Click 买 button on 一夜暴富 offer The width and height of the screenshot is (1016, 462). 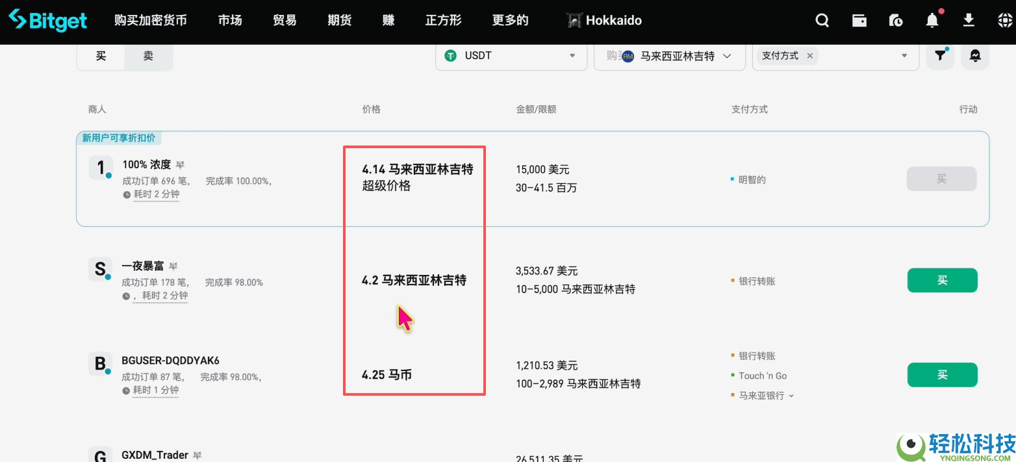(942, 280)
